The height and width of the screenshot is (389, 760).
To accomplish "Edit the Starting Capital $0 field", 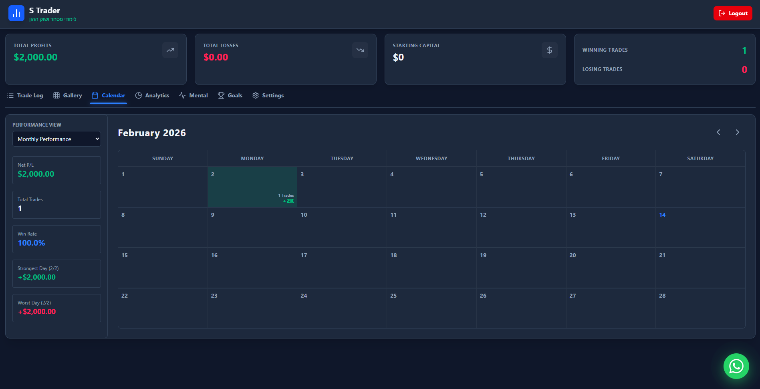I will pos(465,58).
